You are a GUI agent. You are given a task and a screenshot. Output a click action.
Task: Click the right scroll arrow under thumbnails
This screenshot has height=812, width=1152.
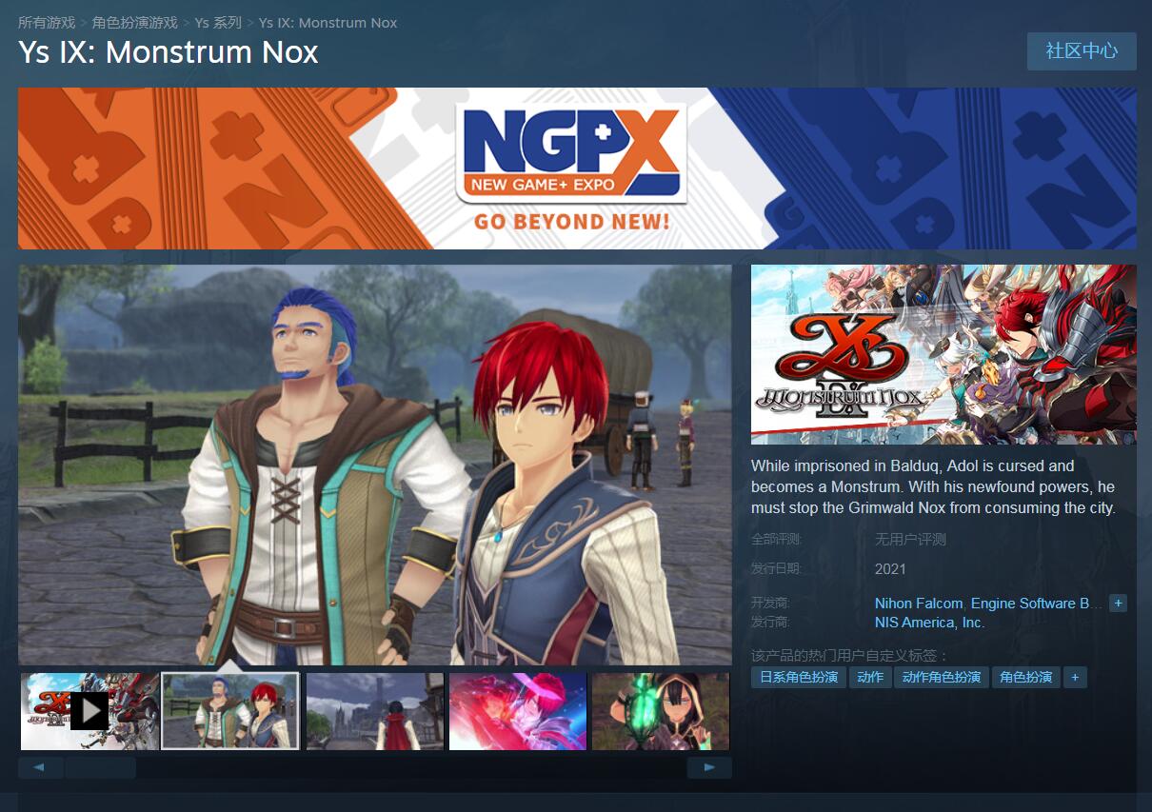pyautogui.click(x=709, y=768)
